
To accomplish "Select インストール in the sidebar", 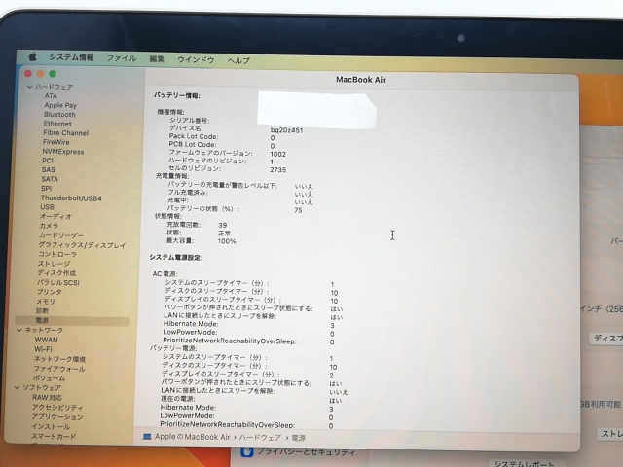I will coord(51,426).
